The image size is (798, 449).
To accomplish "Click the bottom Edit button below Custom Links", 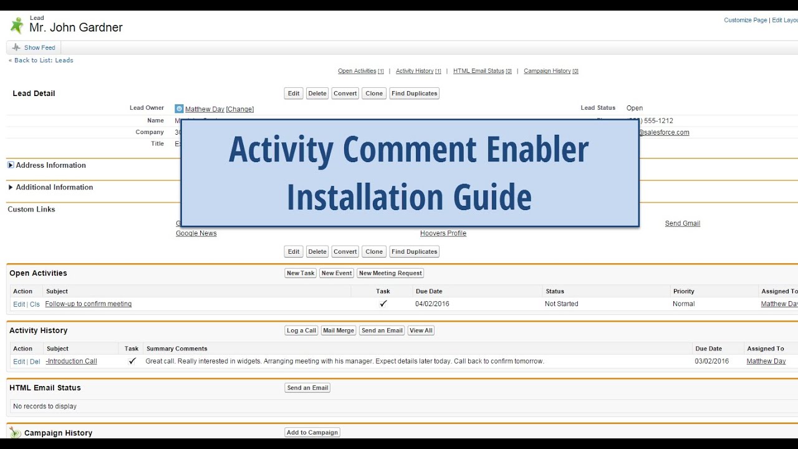I will (294, 252).
